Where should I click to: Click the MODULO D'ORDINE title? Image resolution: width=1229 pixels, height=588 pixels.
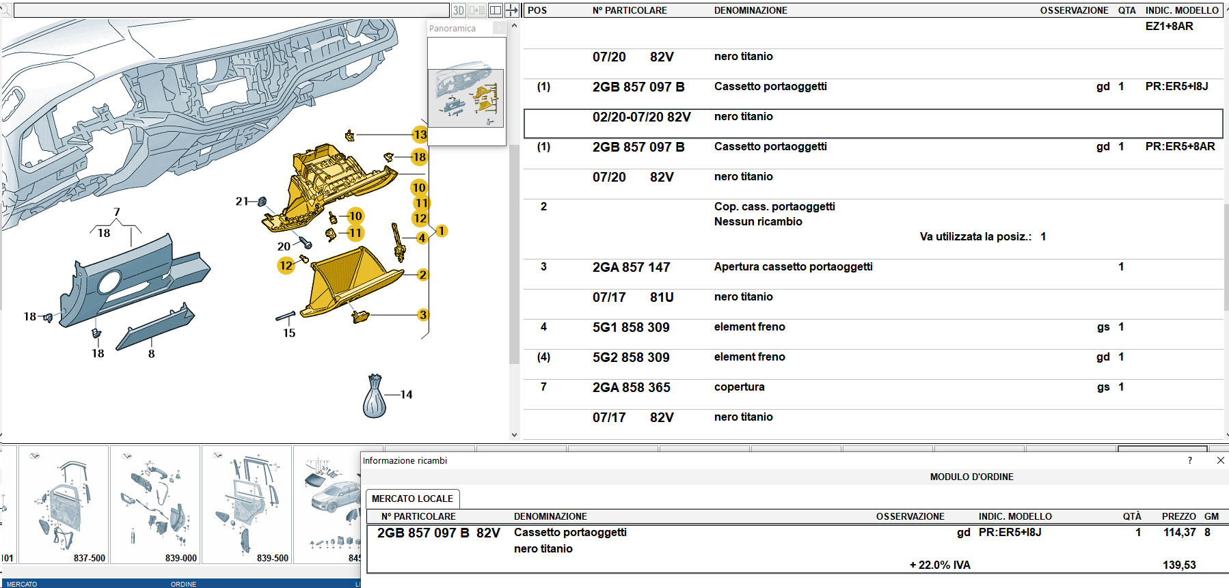point(971,477)
